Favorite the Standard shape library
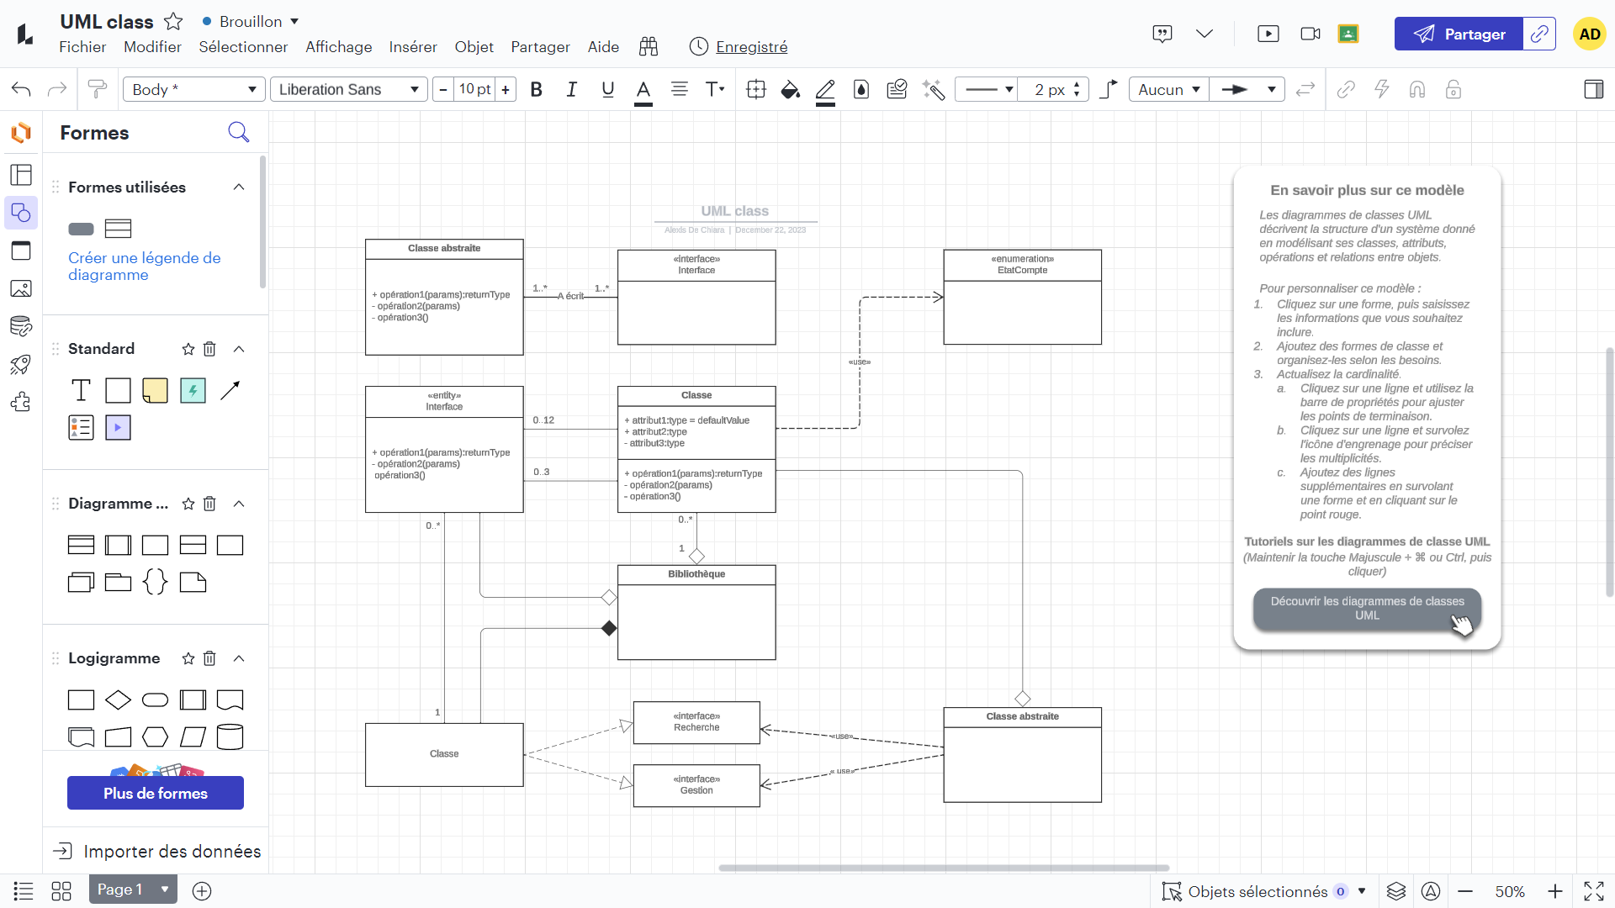Viewport: 1615px width, 908px height. coord(188,349)
